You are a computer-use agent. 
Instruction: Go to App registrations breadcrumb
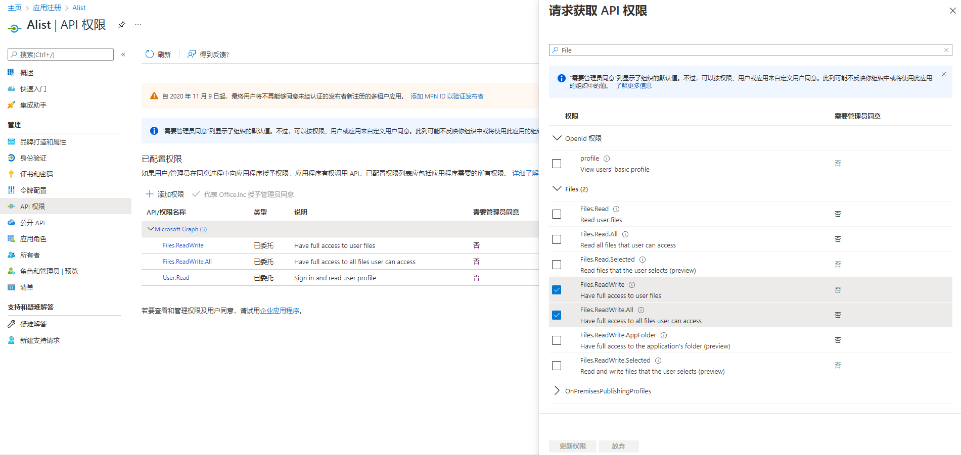[47, 8]
